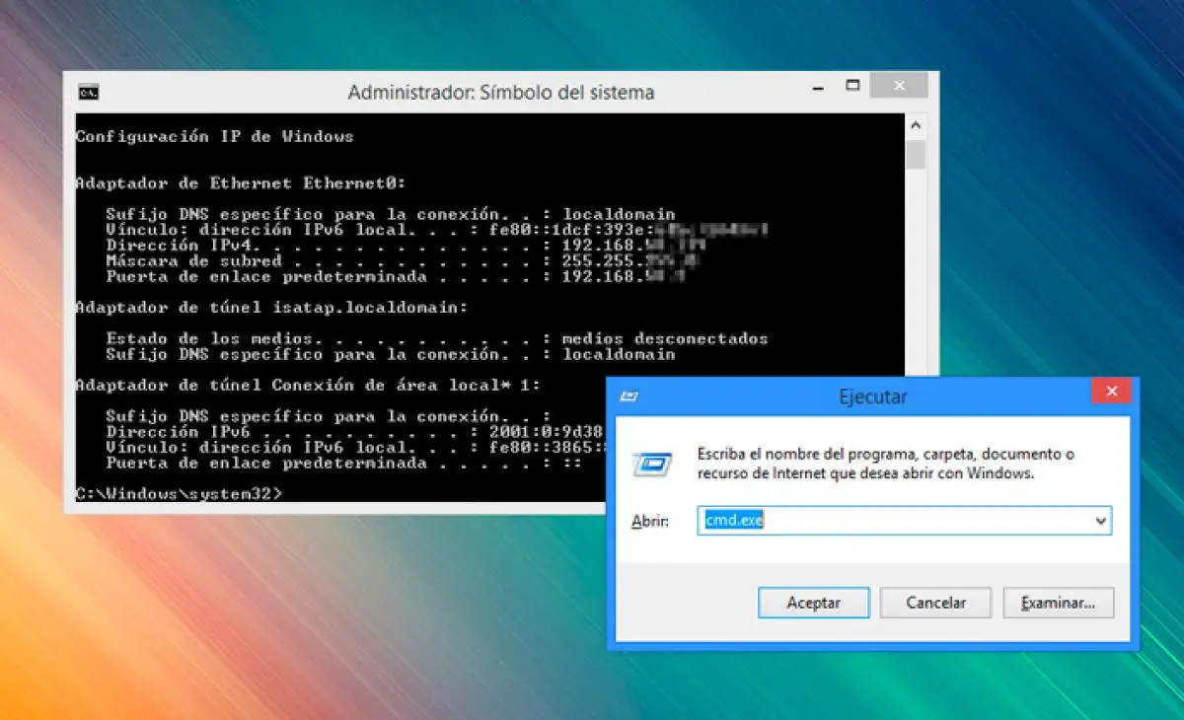
Task: Click the C:\Windows\system32> prompt line
Action: pos(178,492)
